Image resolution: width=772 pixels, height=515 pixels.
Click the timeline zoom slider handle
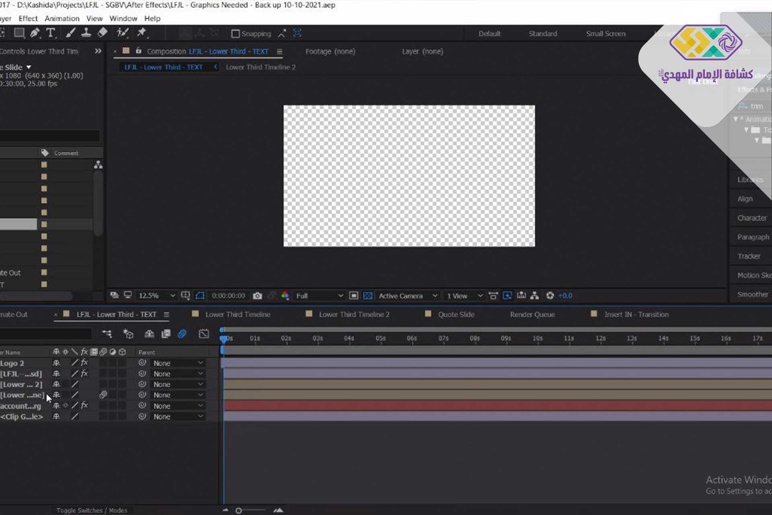click(239, 511)
